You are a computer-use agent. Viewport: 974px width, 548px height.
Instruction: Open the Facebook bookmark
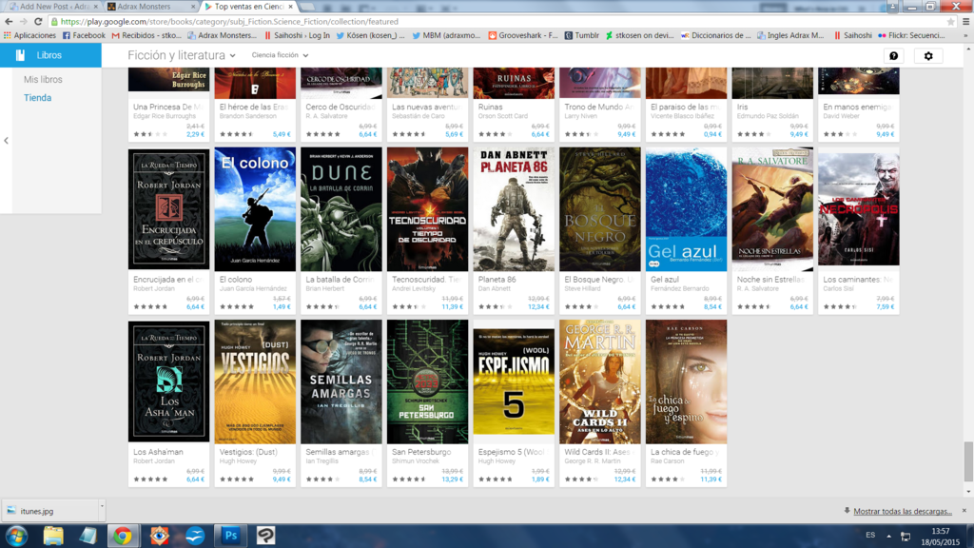[84, 35]
